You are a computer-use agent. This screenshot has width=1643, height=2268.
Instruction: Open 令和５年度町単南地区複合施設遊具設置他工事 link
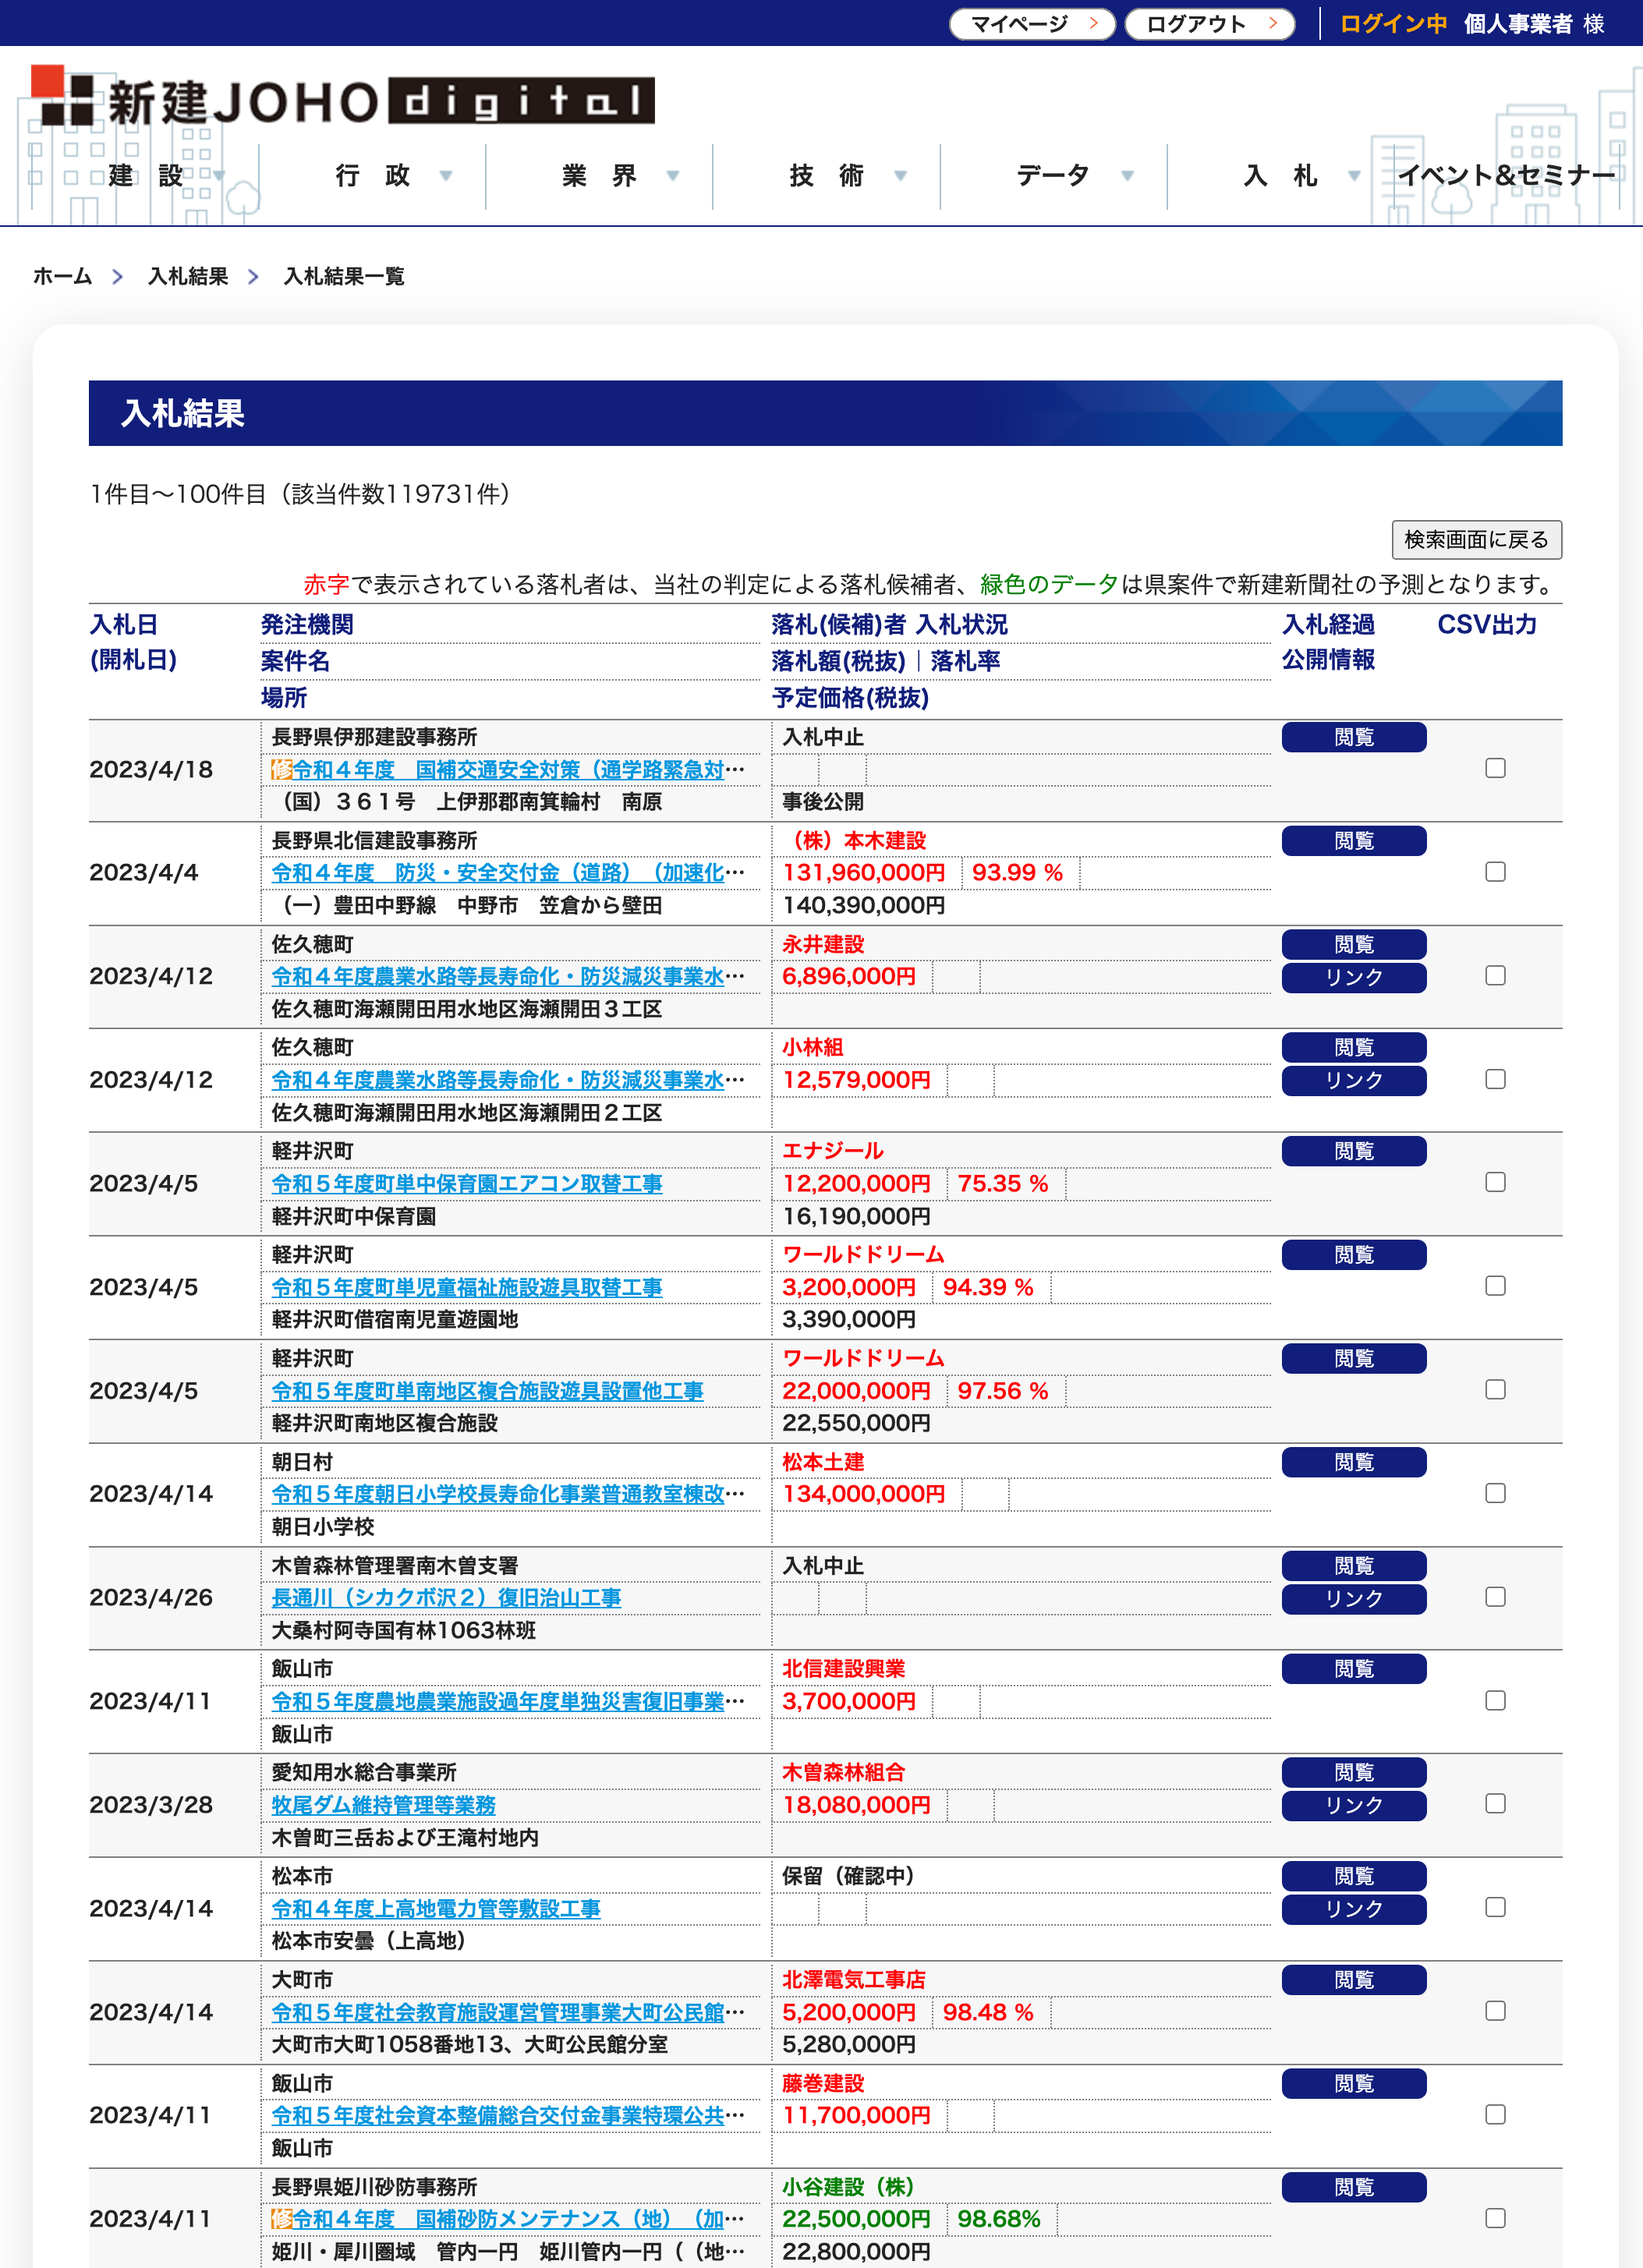point(487,1391)
